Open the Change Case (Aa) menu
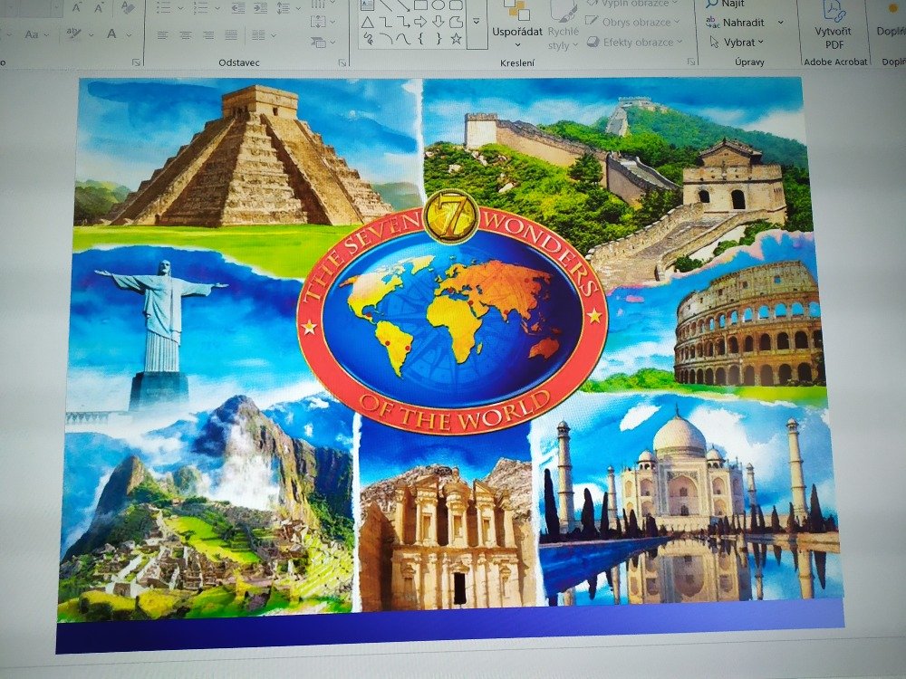This screenshot has width=906, height=679. (x=36, y=34)
